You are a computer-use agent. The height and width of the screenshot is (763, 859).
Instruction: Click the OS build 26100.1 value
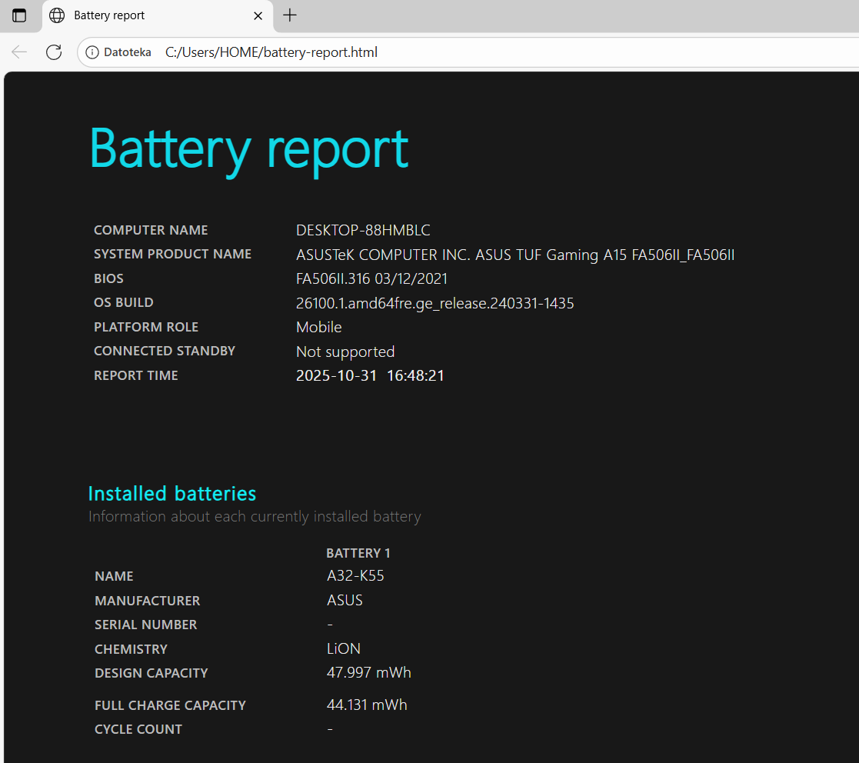[x=434, y=303]
